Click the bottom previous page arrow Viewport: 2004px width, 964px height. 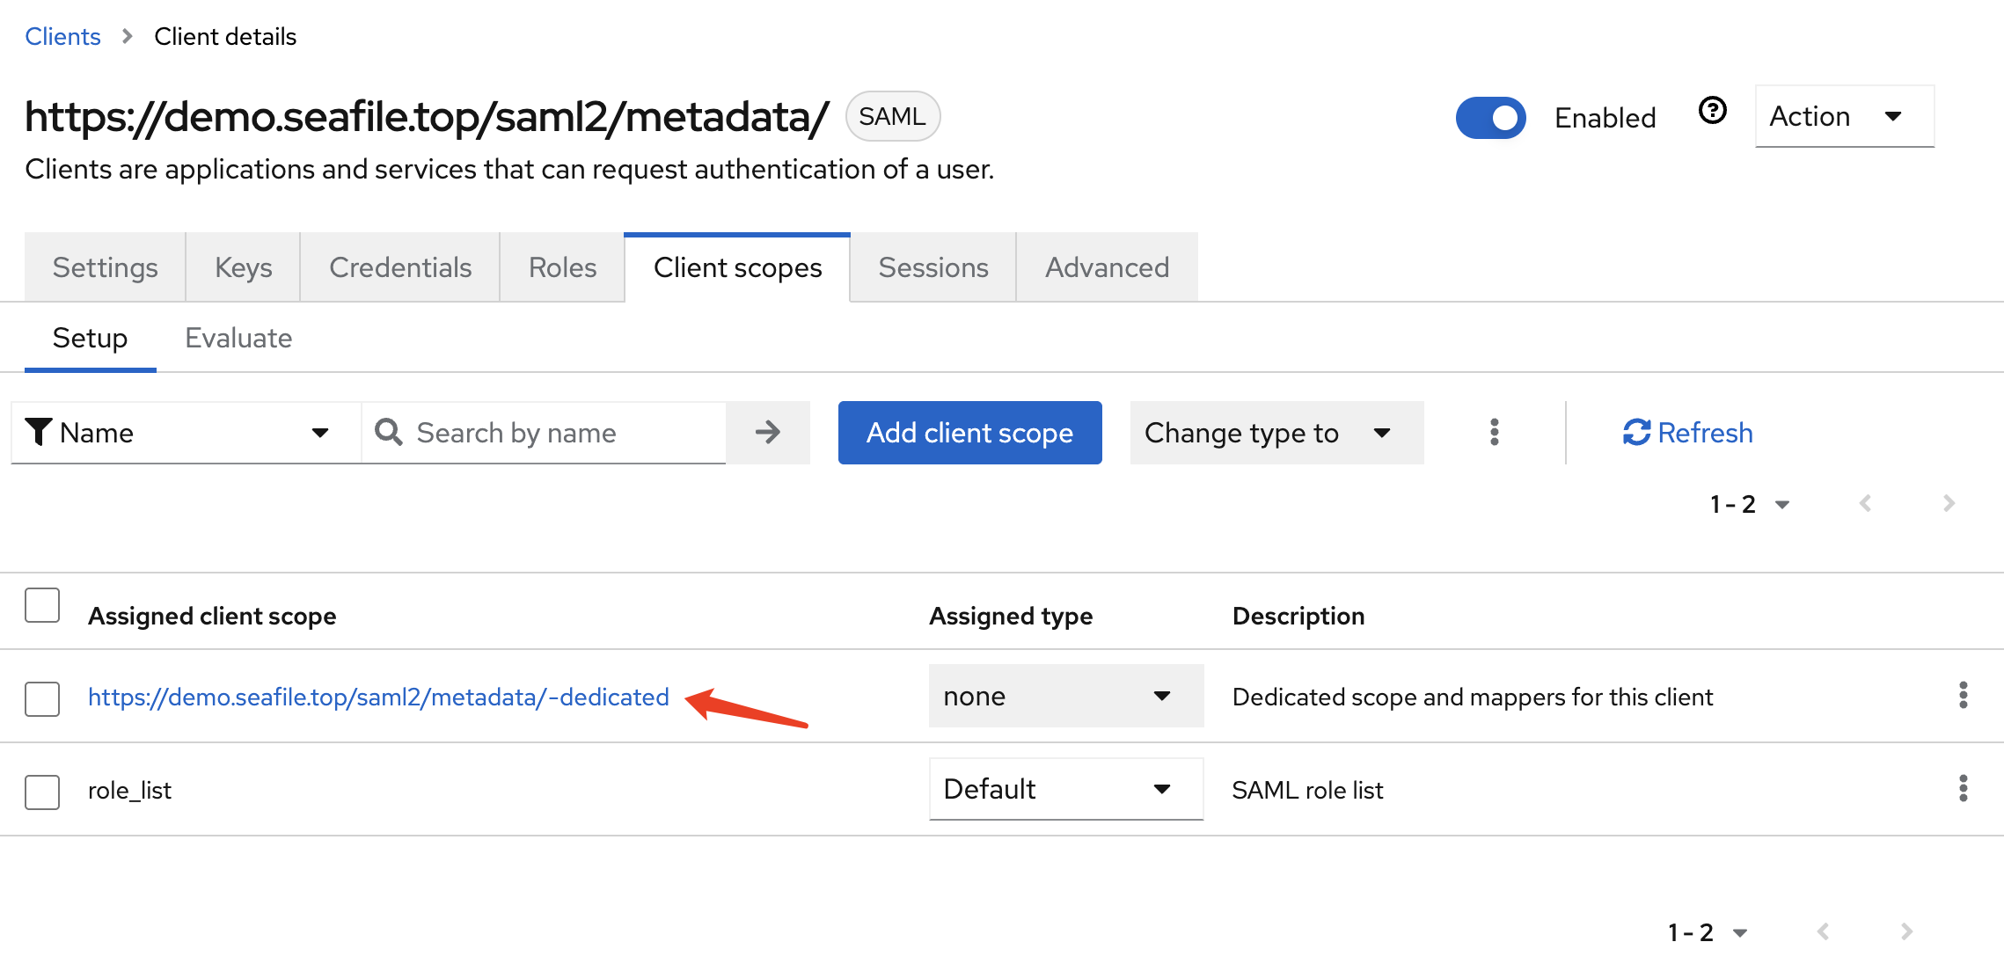click(x=1824, y=931)
